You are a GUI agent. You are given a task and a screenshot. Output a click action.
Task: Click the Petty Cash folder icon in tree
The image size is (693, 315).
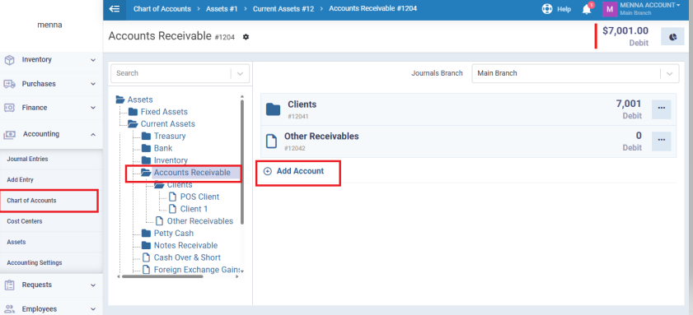pyautogui.click(x=147, y=234)
